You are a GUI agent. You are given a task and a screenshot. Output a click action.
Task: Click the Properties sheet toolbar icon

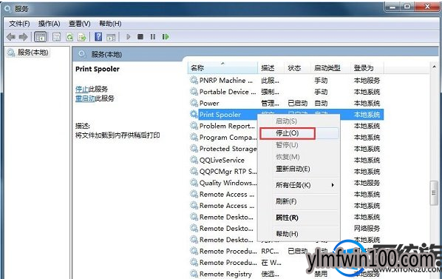(x=57, y=37)
